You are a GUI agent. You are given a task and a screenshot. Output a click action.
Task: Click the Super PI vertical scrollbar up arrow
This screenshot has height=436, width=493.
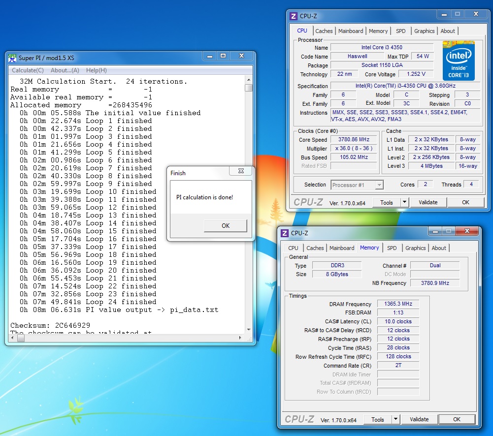249,80
